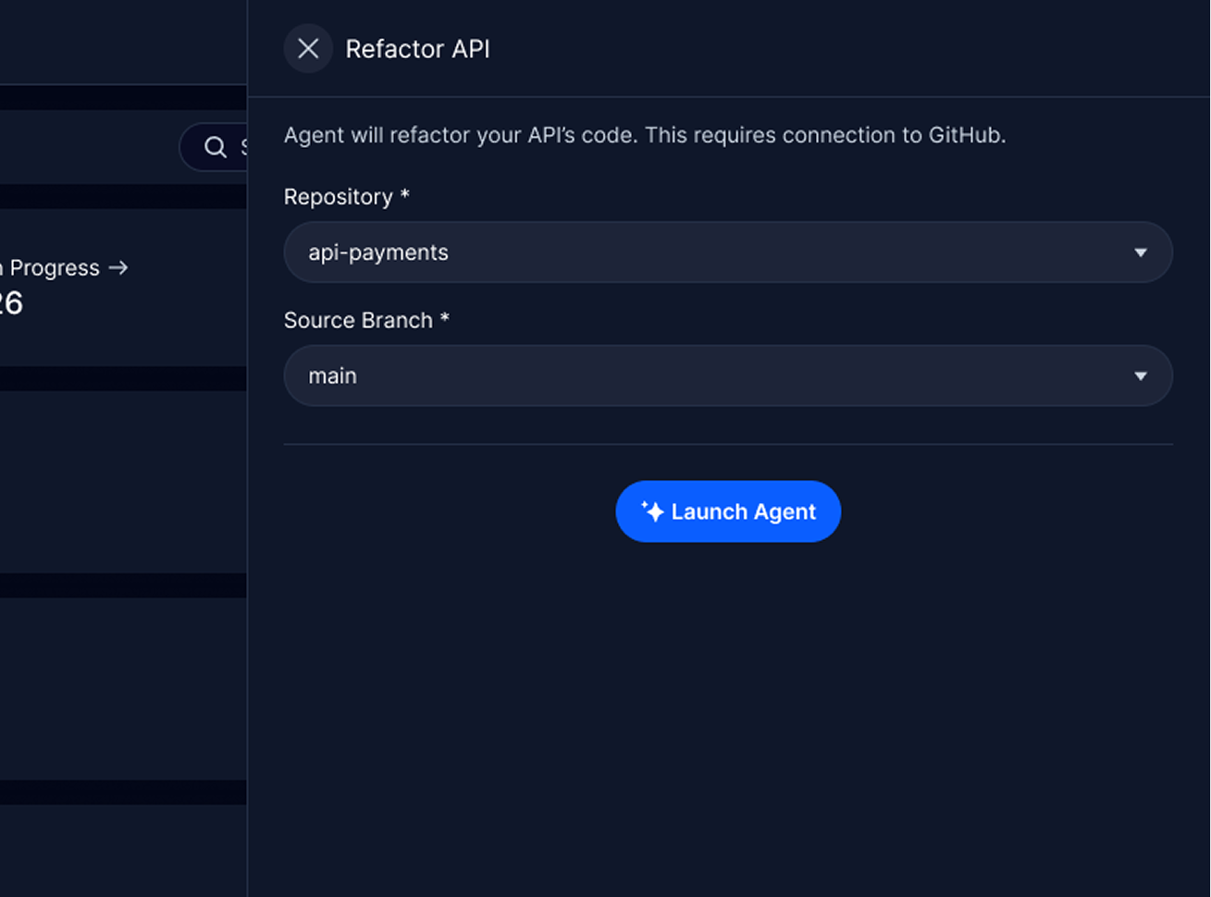Click the arrow icon beside In Progress
1211x897 pixels.
point(118,268)
